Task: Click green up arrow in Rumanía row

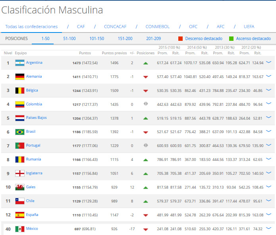Action: (x=146, y=160)
